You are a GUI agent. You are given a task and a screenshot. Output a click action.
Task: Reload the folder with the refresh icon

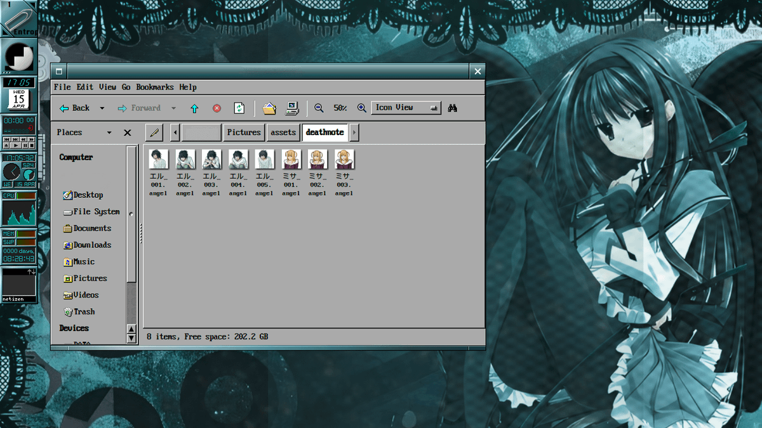(x=239, y=108)
